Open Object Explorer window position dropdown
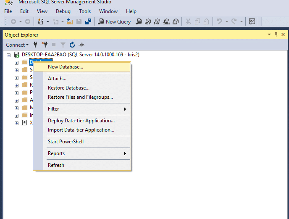289x219 pixels. click(269, 34)
